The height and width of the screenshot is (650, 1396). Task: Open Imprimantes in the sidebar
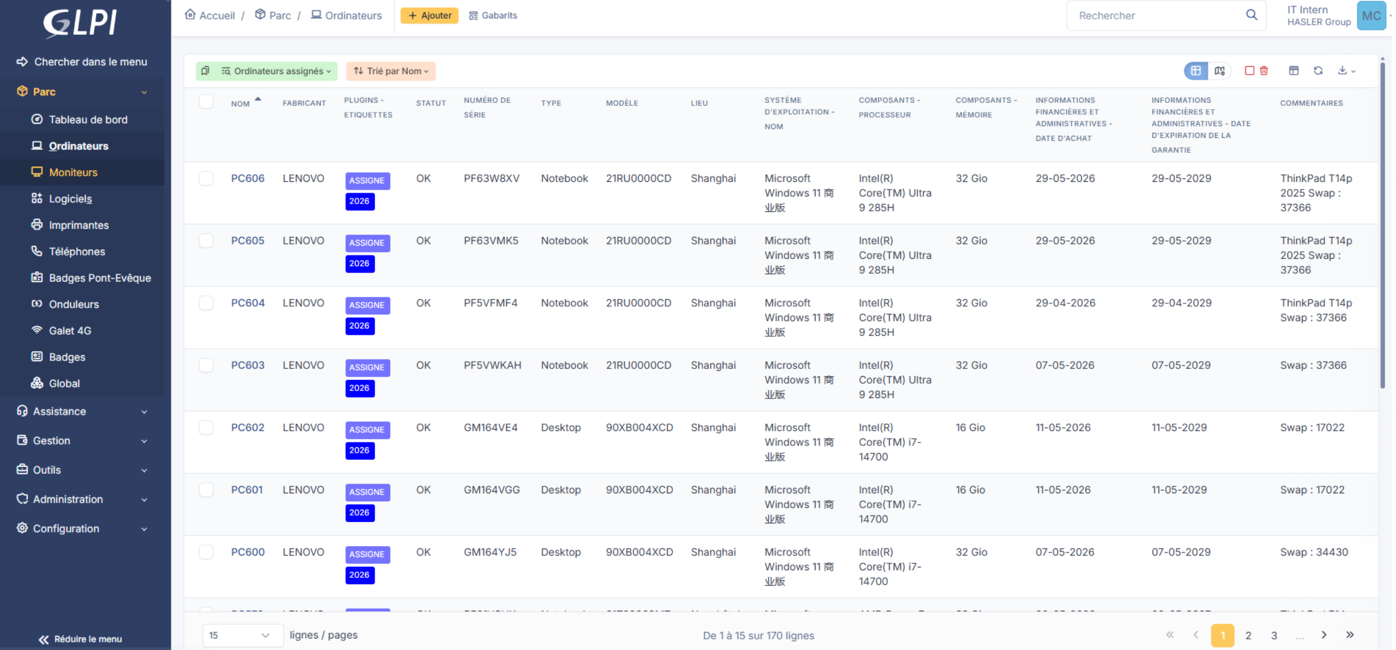(78, 225)
